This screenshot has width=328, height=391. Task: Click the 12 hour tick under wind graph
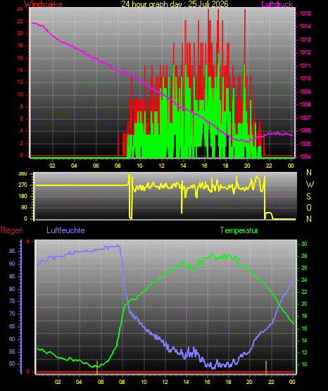(x=161, y=166)
